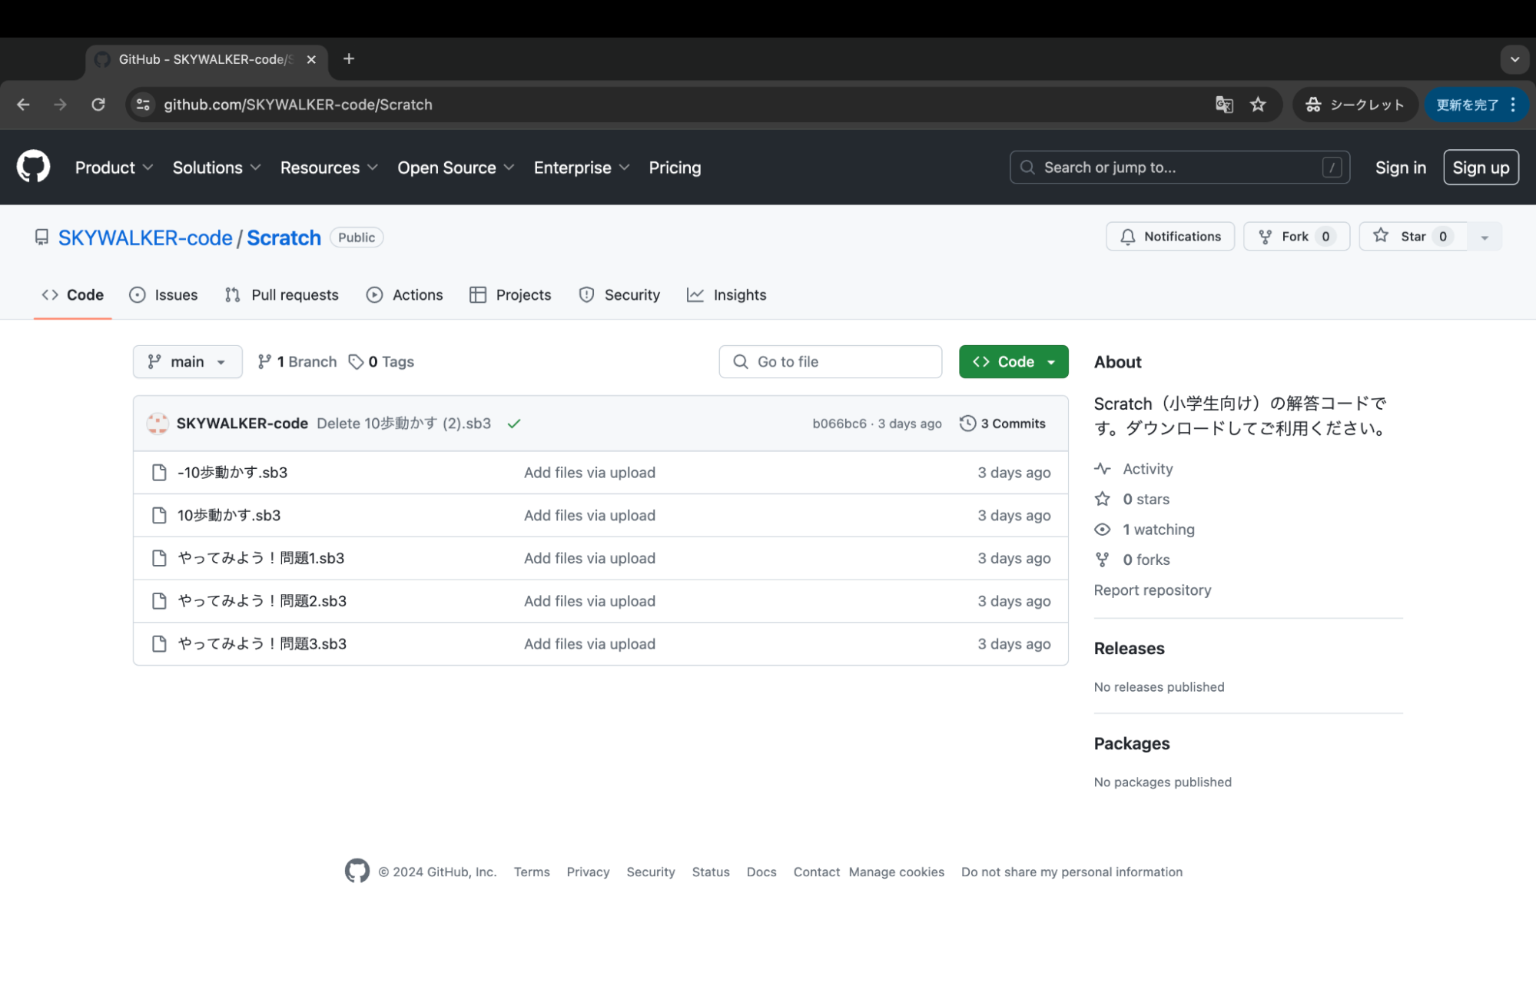Focus the Search or jump to field
The image size is (1536, 1000).
pos(1179,168)
